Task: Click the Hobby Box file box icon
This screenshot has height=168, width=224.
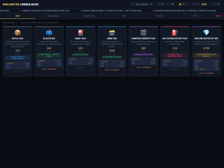Action: (112, 33)
